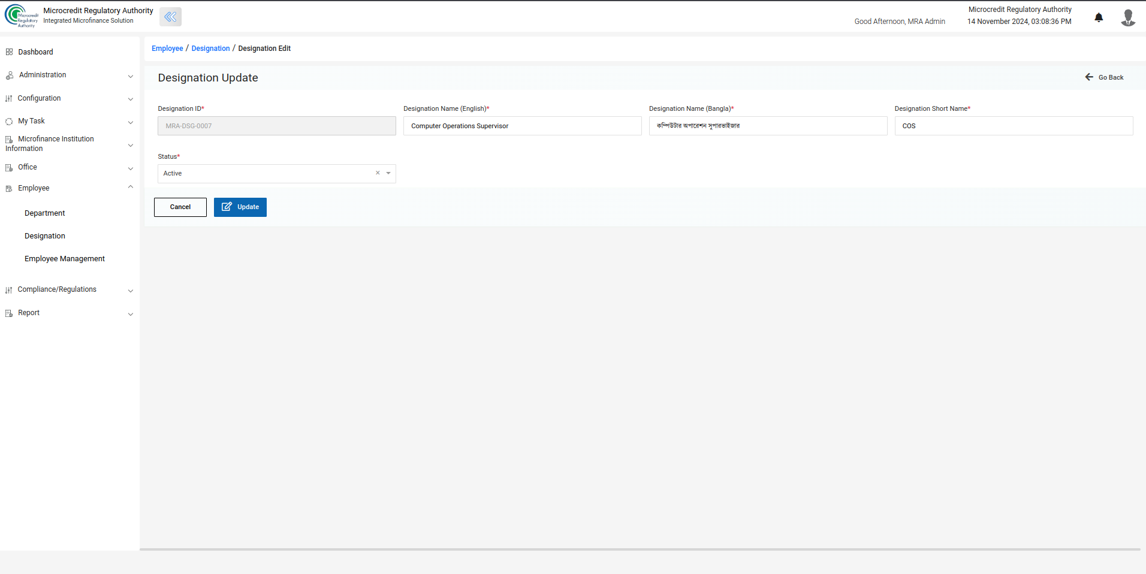Click the Report icon in sidebar
Viewport: 1146px width, 574px height.
click(x=9, y=313)
